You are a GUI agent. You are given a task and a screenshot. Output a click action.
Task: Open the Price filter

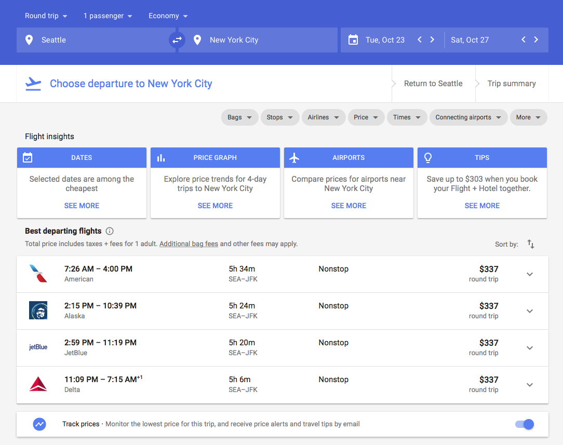coord(366,117)
